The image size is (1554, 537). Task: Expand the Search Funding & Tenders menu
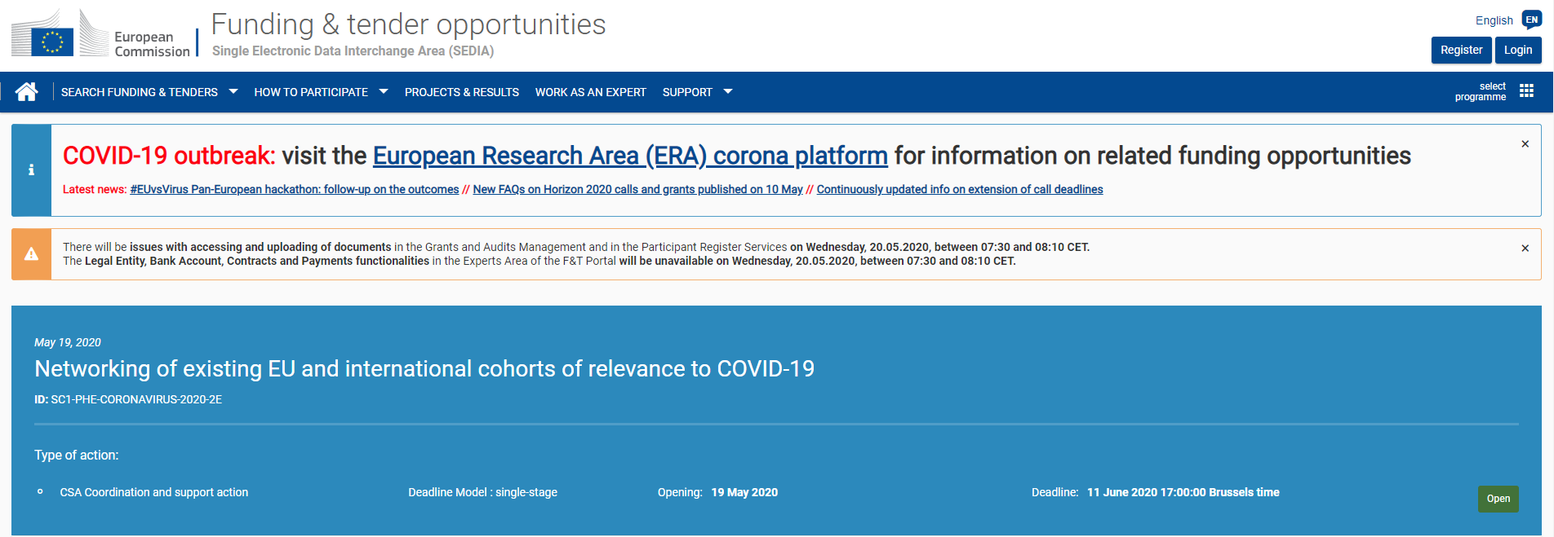click(149, 92)
